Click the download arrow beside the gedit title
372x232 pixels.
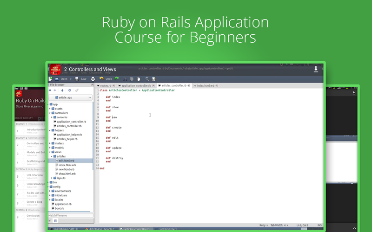316,69
